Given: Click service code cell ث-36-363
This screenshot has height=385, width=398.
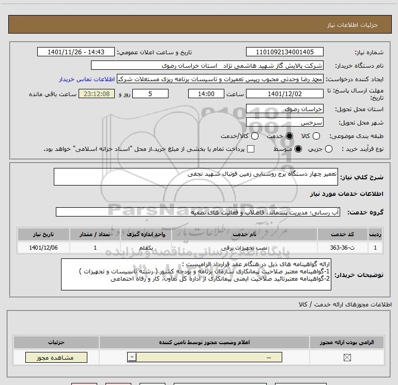Looking at the screenshot, I should tap(342, 248).
